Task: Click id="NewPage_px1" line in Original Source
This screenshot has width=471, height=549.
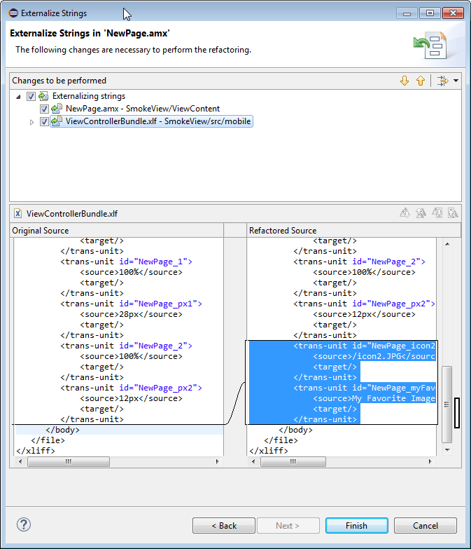Action: point(131,304)
